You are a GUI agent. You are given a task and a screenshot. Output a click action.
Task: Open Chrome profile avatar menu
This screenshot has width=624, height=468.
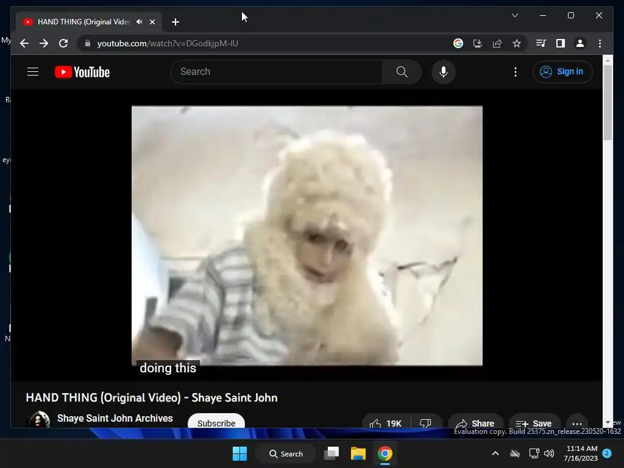point(580,43)
